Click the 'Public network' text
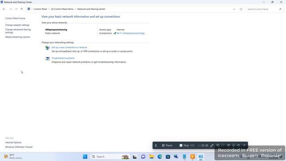Image resolution: width=286 pixels, height=161 pixels. click(x=52, y=33)
